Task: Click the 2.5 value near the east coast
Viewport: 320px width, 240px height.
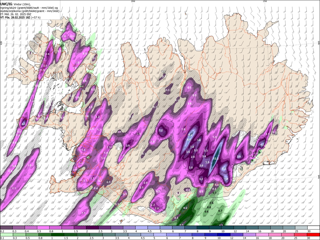Action: (x=267, y=134)
